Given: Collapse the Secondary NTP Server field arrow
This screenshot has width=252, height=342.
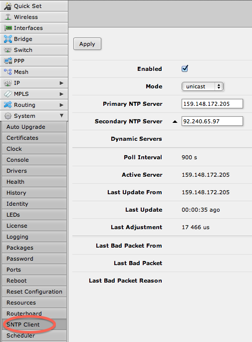Looking at the screenshot, I should click(175, 121).
